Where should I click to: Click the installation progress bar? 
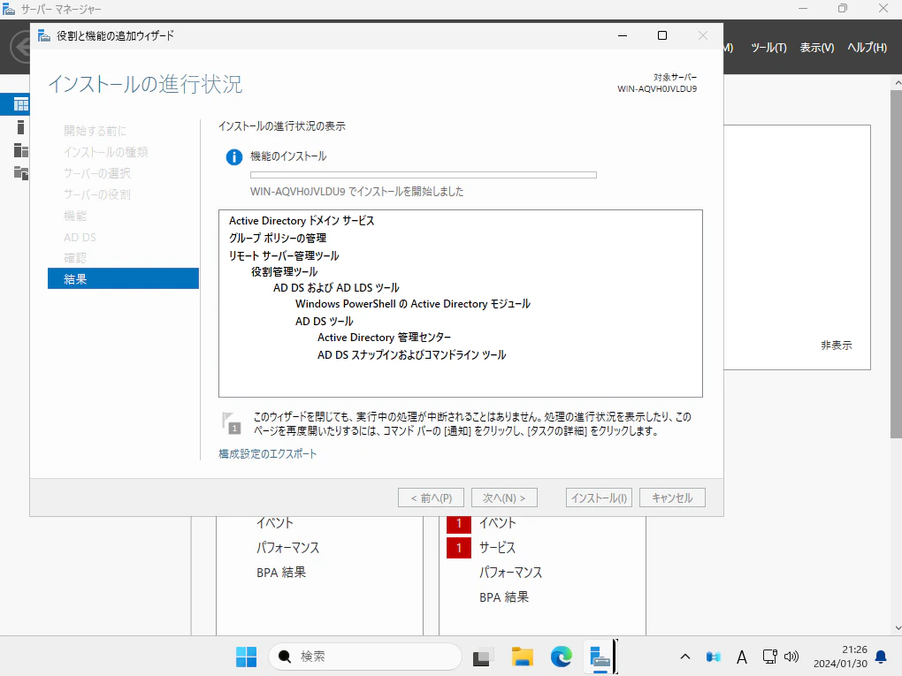click(424, 175)
